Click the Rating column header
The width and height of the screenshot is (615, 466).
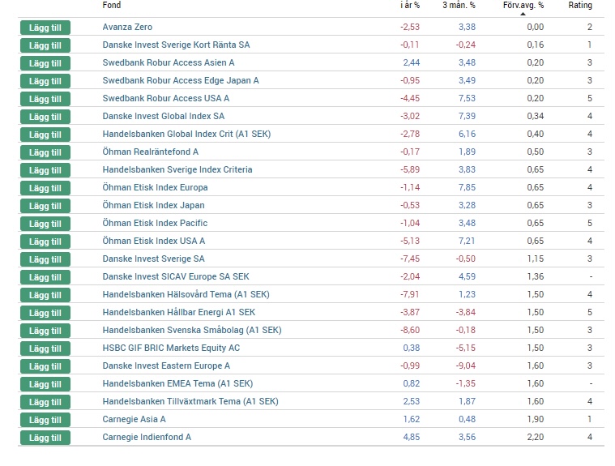click(579, 6)
